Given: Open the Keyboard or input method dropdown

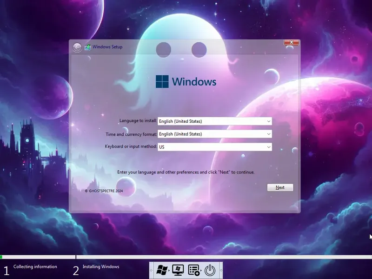Looking at the screenshot, I should pyautogui.click(x=269, y=146).
